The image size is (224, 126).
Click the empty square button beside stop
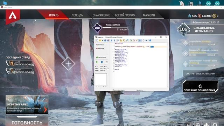[106, 62]
